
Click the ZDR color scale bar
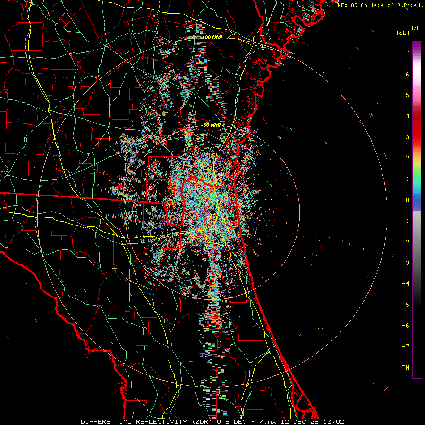417,210
